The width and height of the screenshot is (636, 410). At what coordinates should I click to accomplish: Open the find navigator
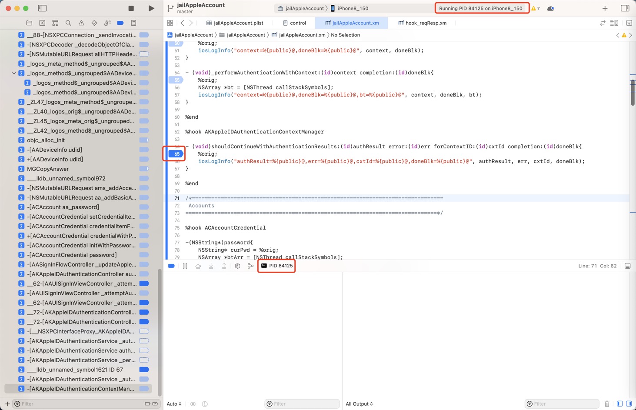[x=68, y=23]
